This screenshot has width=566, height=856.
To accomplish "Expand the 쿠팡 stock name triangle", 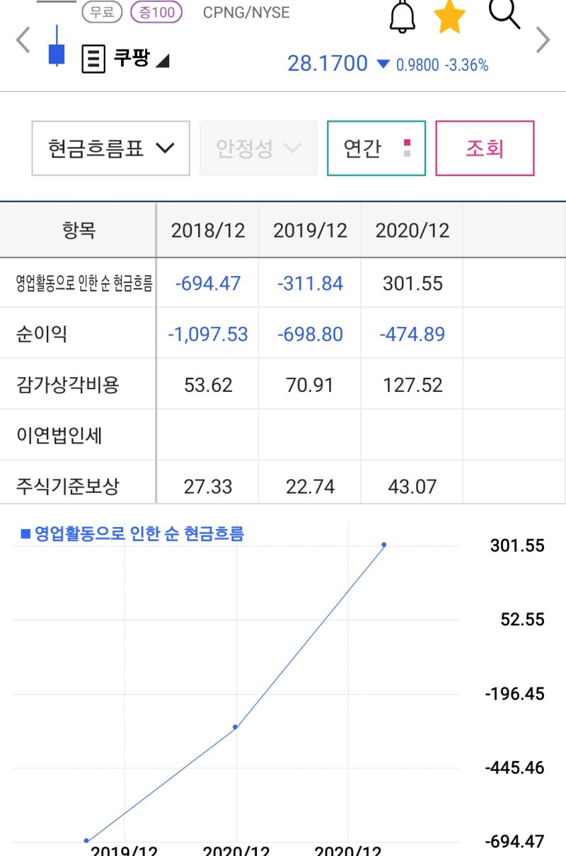I will click(163, 61).
